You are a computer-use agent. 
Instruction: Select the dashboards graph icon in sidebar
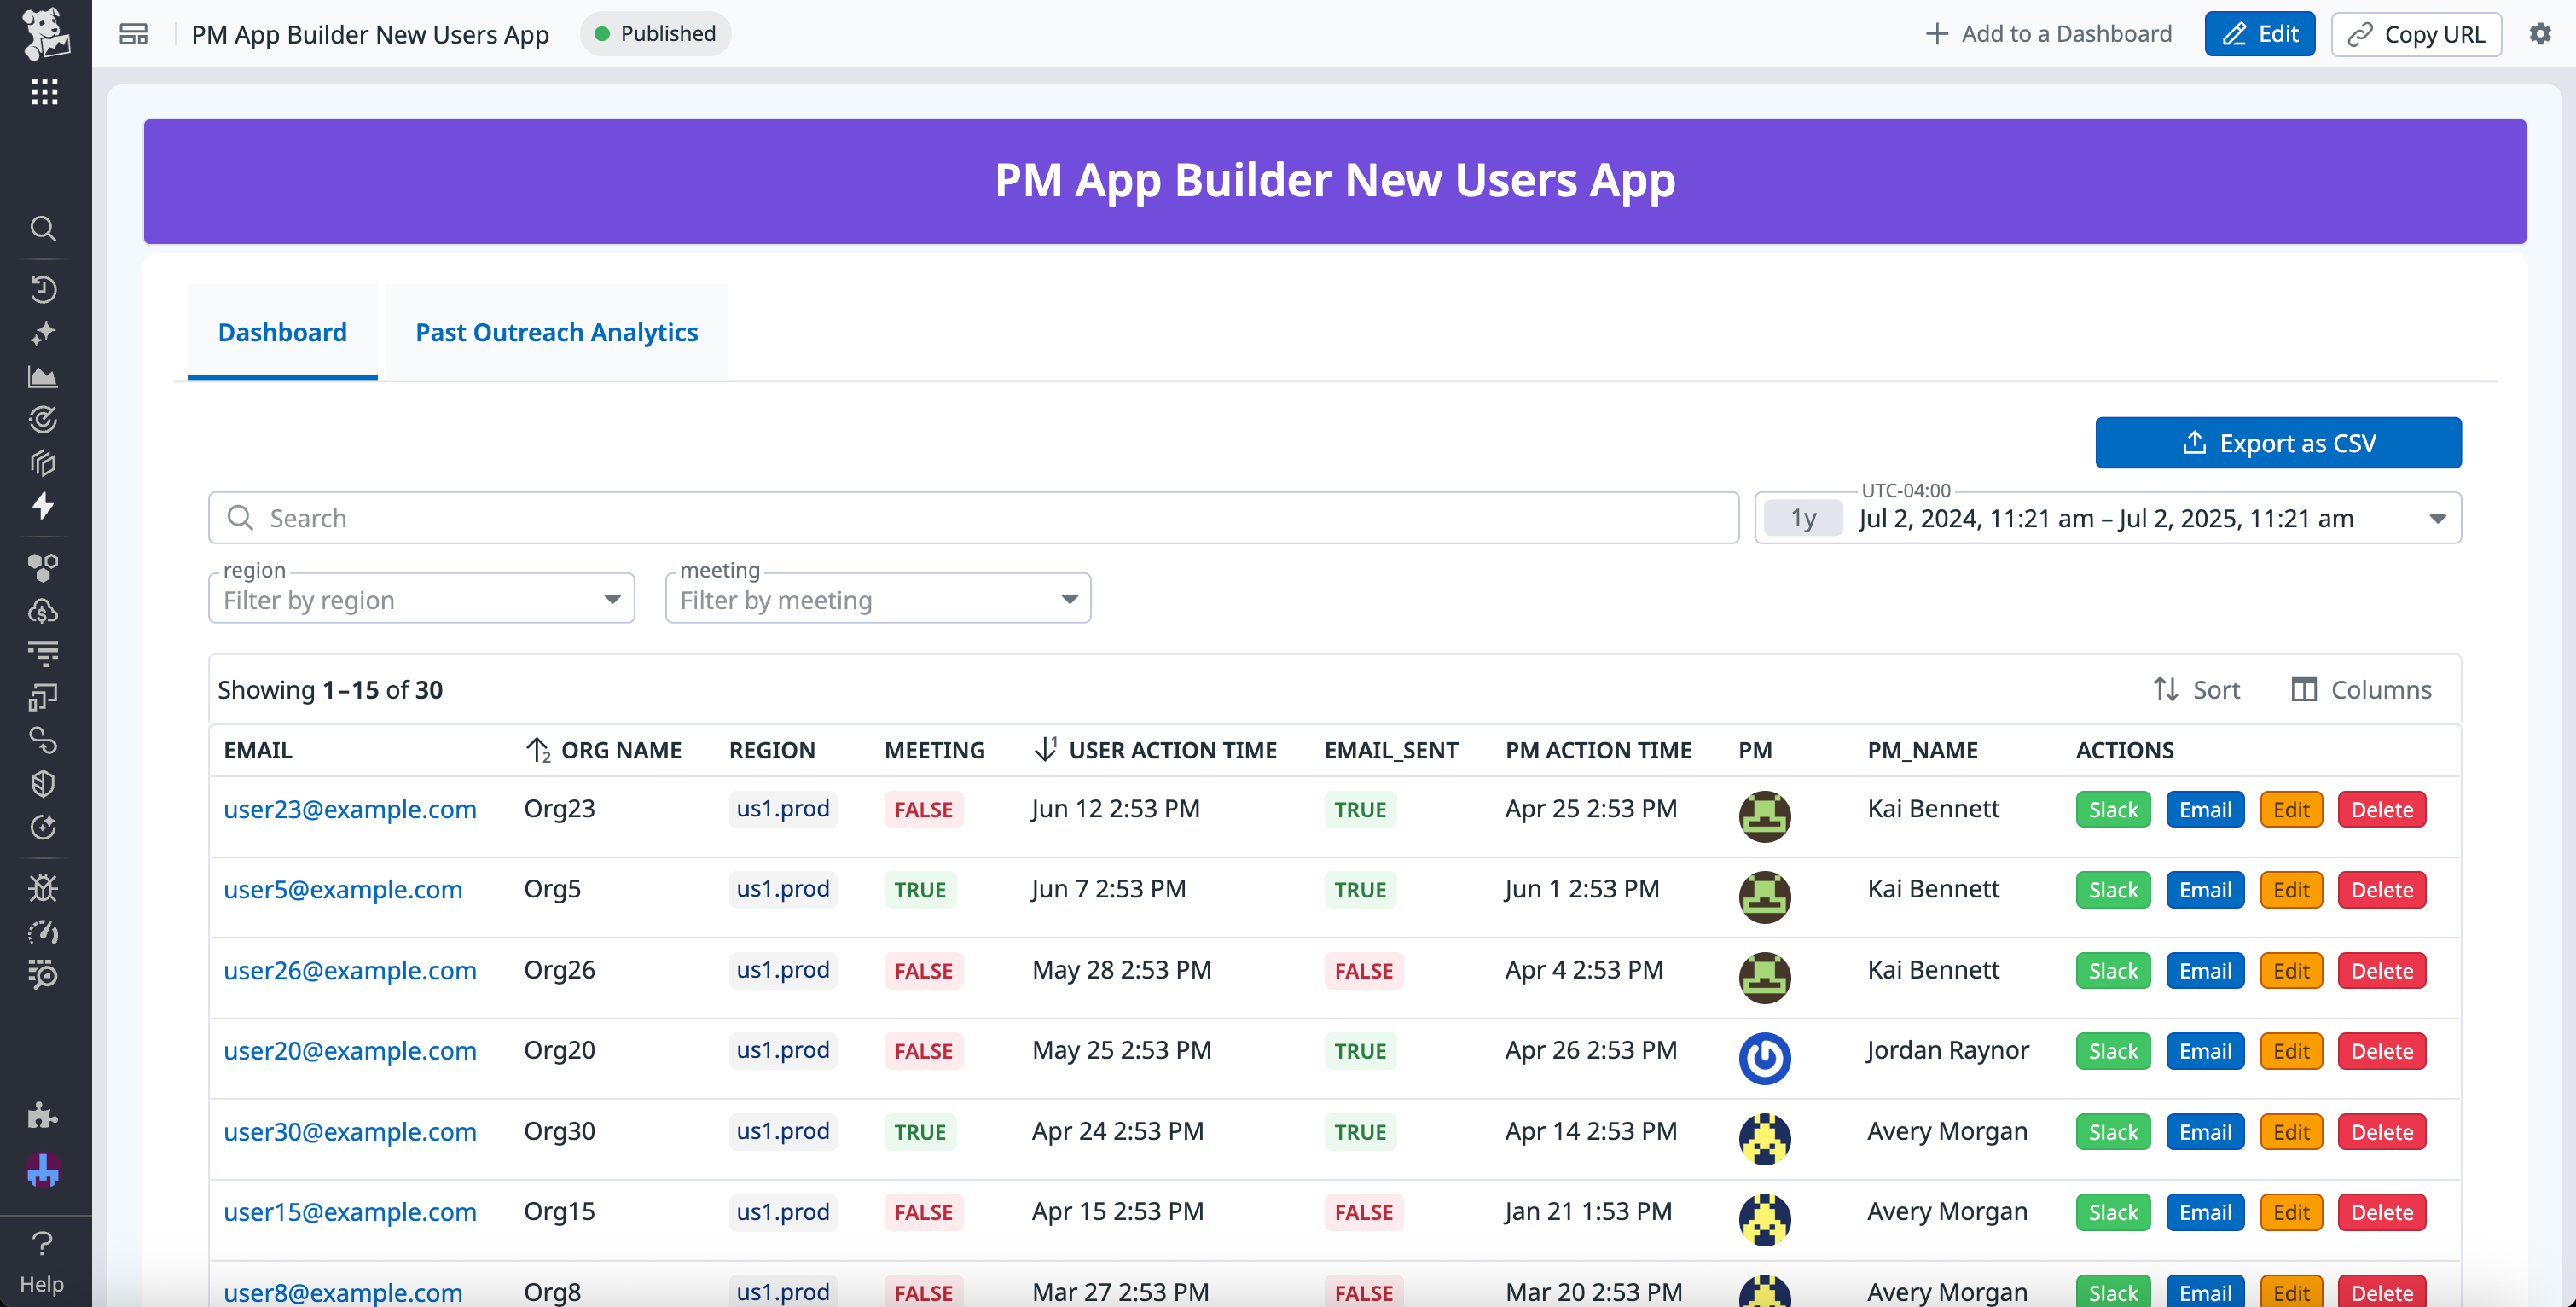(44, 377)
